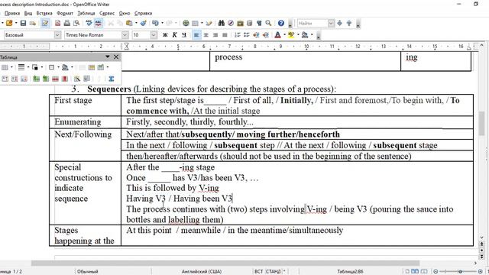This screenshot has width=489, height=275.
Task: Toggle italic К button
Action: click(175, 35)
